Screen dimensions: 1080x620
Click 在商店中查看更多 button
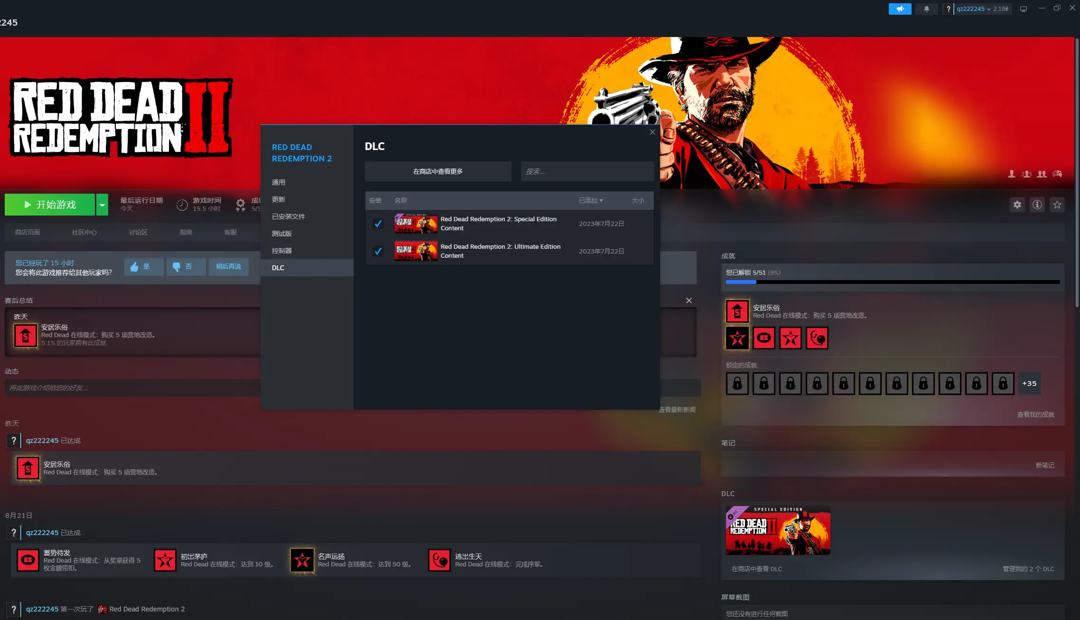tap(438, 171)
